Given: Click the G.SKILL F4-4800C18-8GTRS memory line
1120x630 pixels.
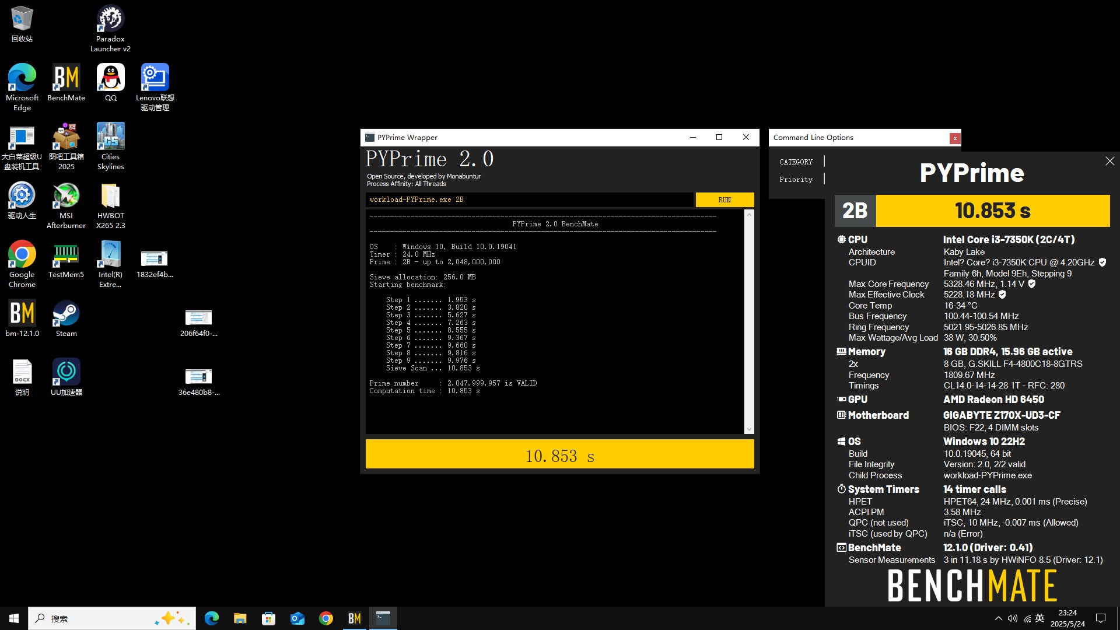Looking at the screenshot, I should 1013,364.
